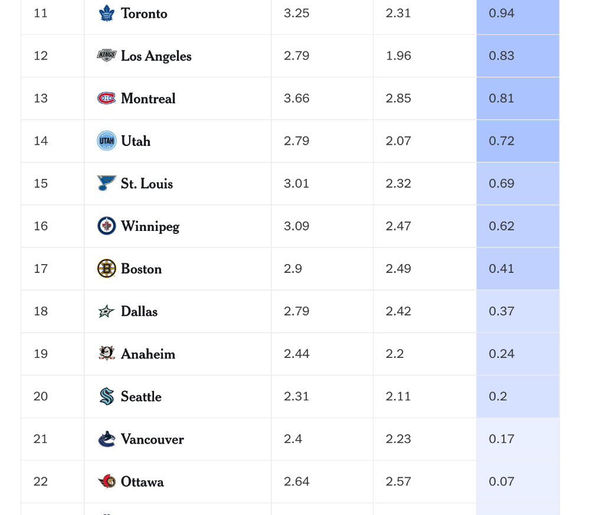This screenshot has width=590, height=515.
Task: Click the Boston Bruins logo
Action: tap(106, 269)
